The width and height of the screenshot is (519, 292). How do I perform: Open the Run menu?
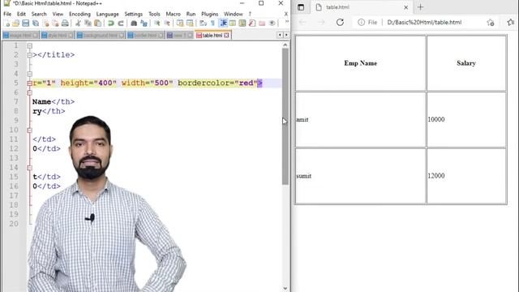[x=191, y=14]
